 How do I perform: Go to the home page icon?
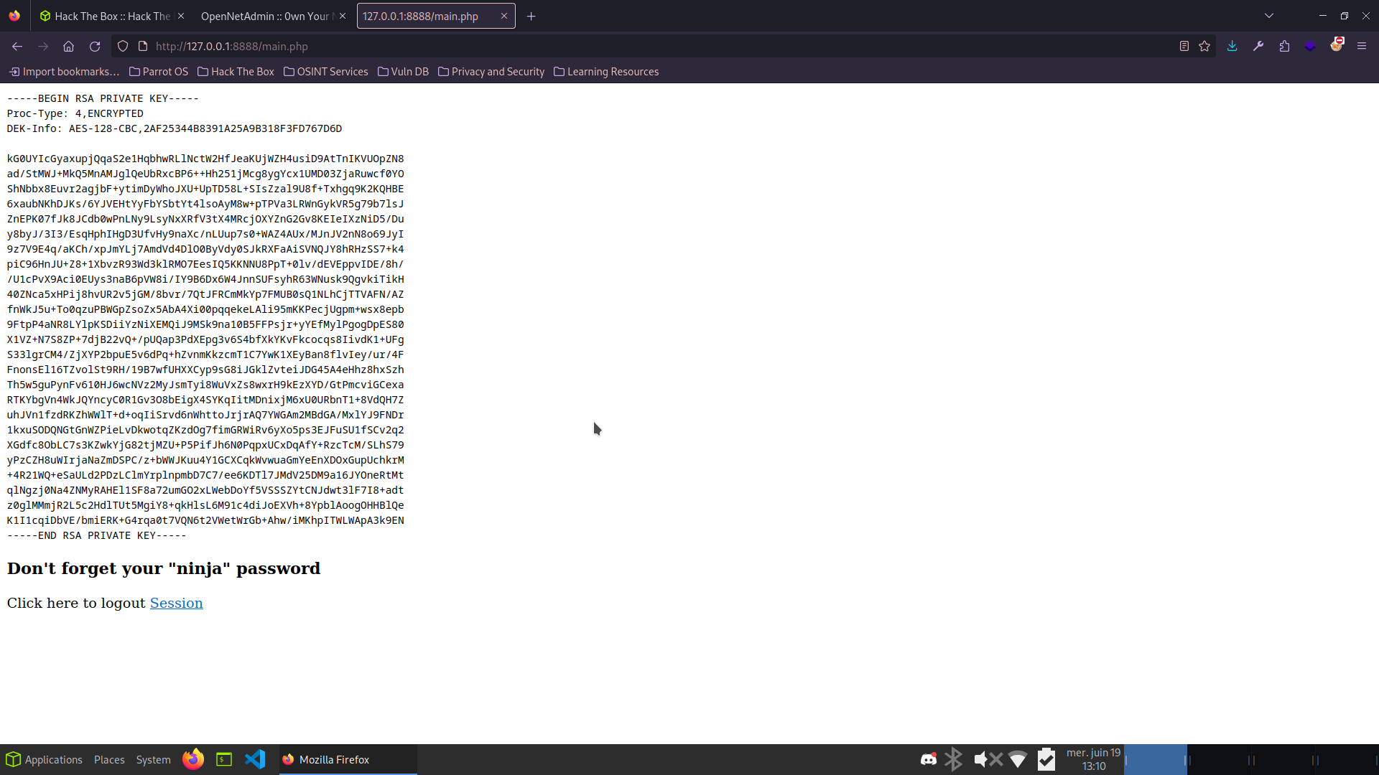(68, 47)
